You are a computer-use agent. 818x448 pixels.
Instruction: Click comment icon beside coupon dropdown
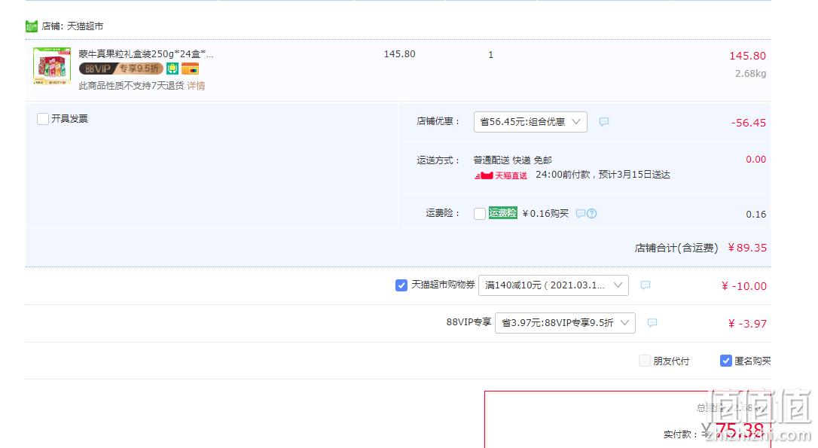click(646, 285)
